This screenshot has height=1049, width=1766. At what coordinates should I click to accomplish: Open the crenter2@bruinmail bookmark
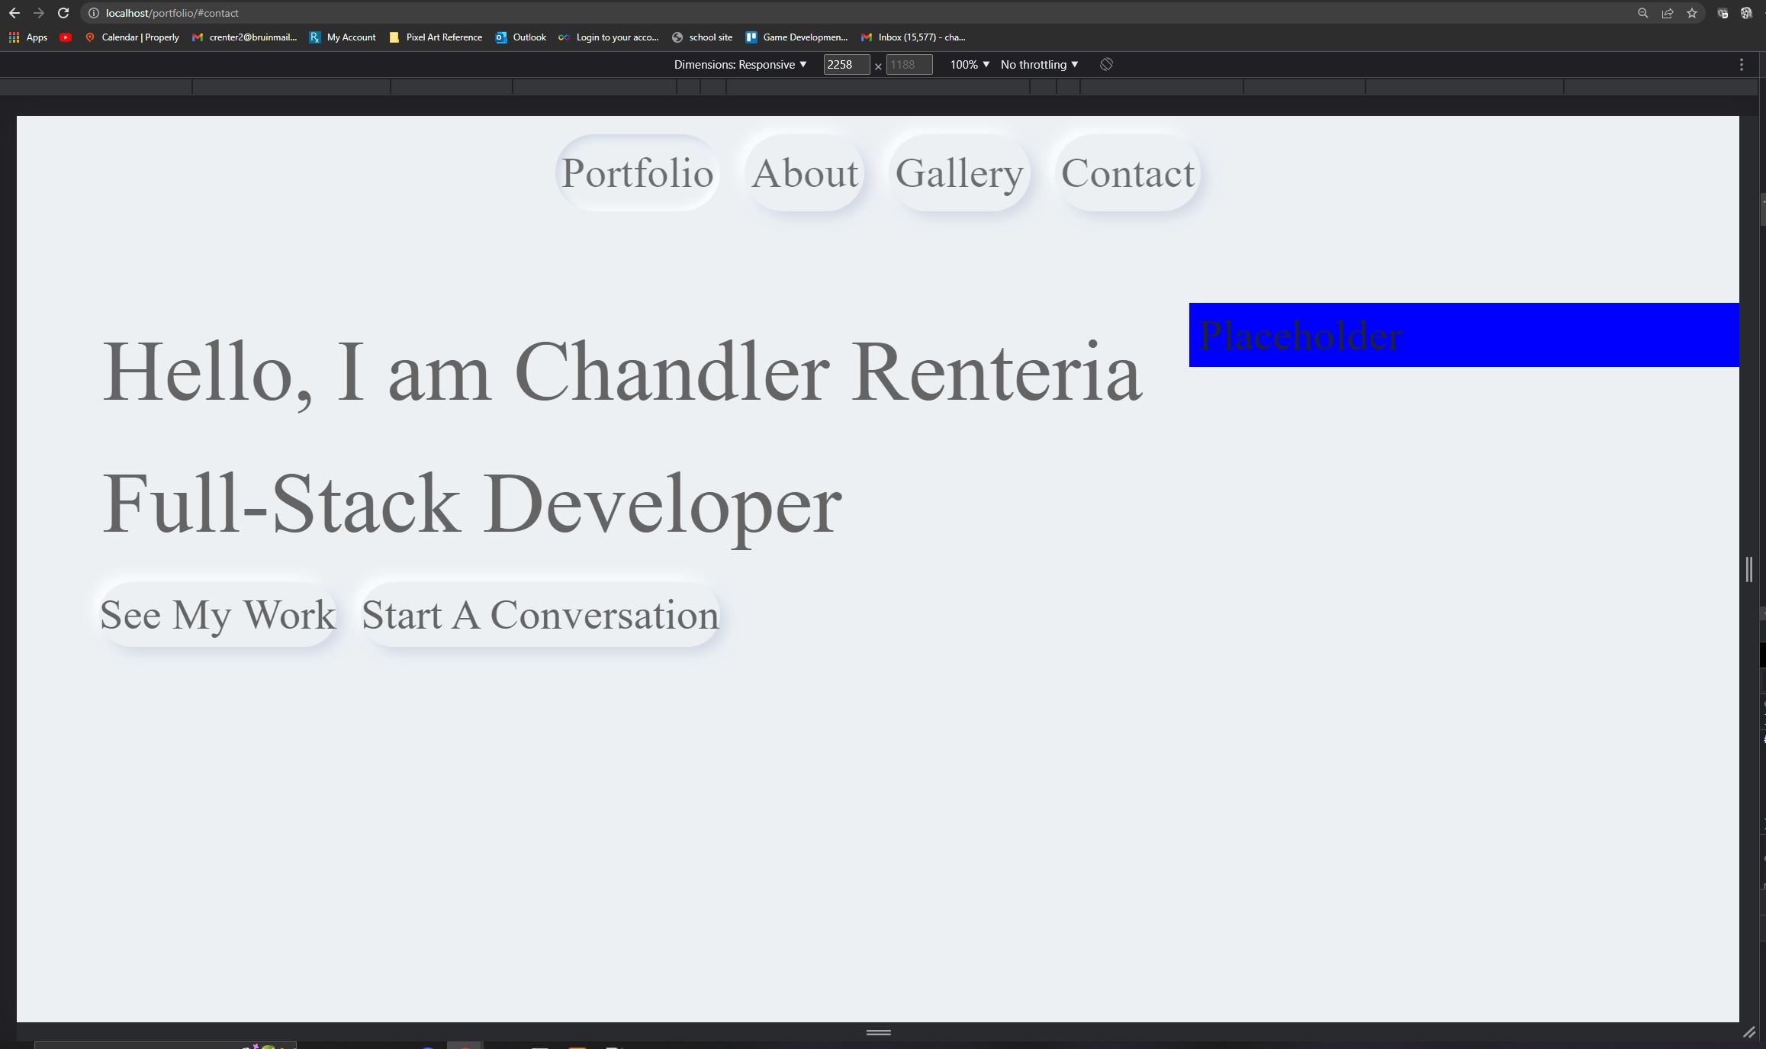click(x=244, y=37)
